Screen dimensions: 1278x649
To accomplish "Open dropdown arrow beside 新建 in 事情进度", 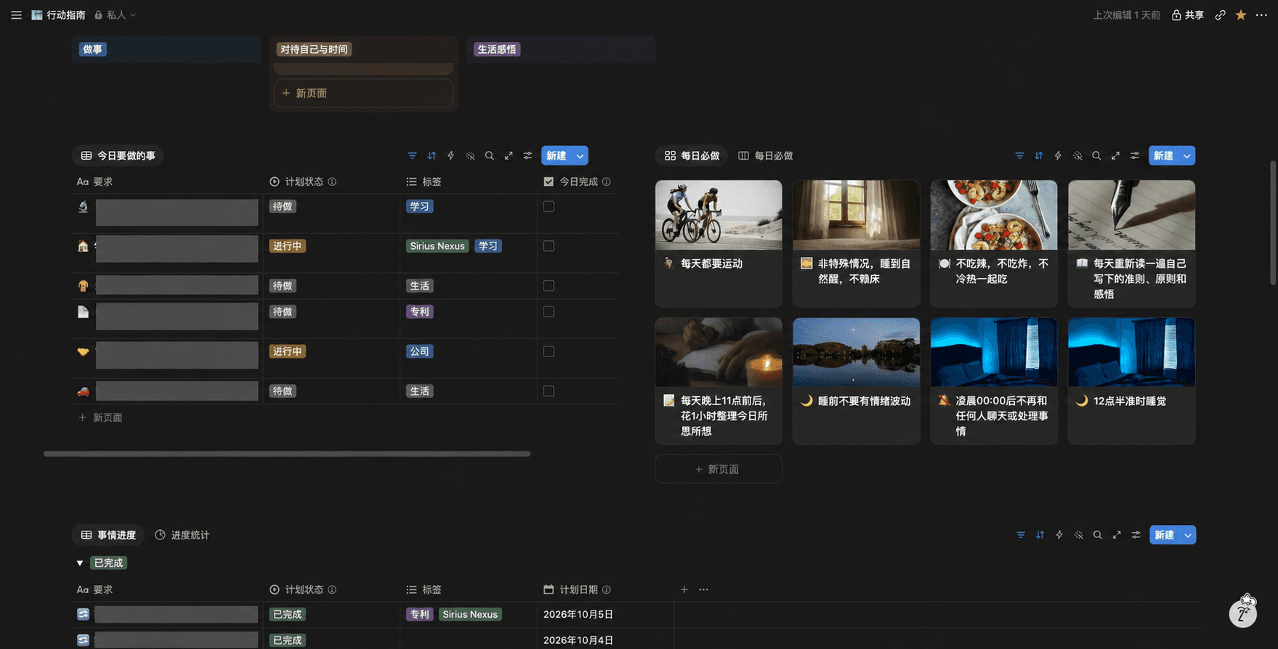I will [x=1188, y=535].
